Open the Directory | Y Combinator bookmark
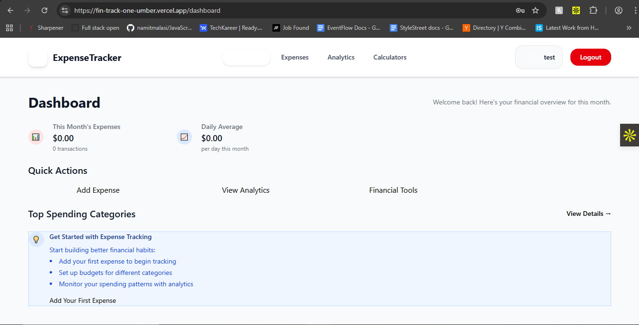 tap(494, 28)
